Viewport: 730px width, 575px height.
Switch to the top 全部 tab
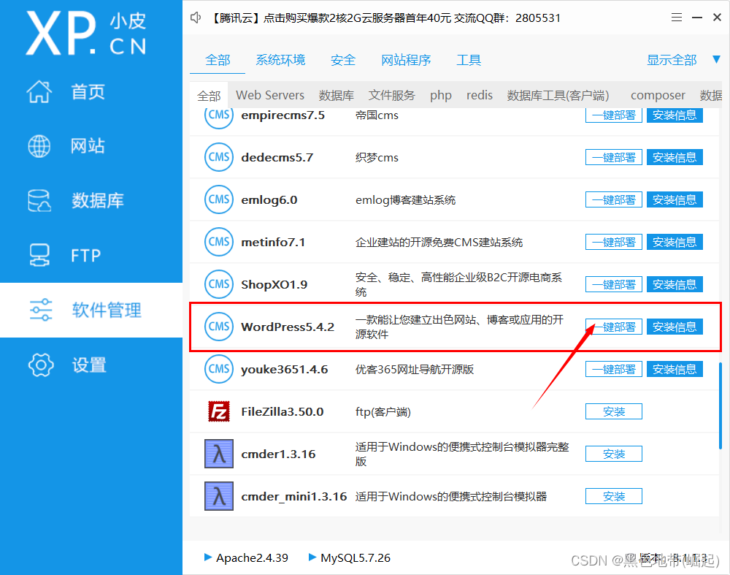click(x=218, y=60)
